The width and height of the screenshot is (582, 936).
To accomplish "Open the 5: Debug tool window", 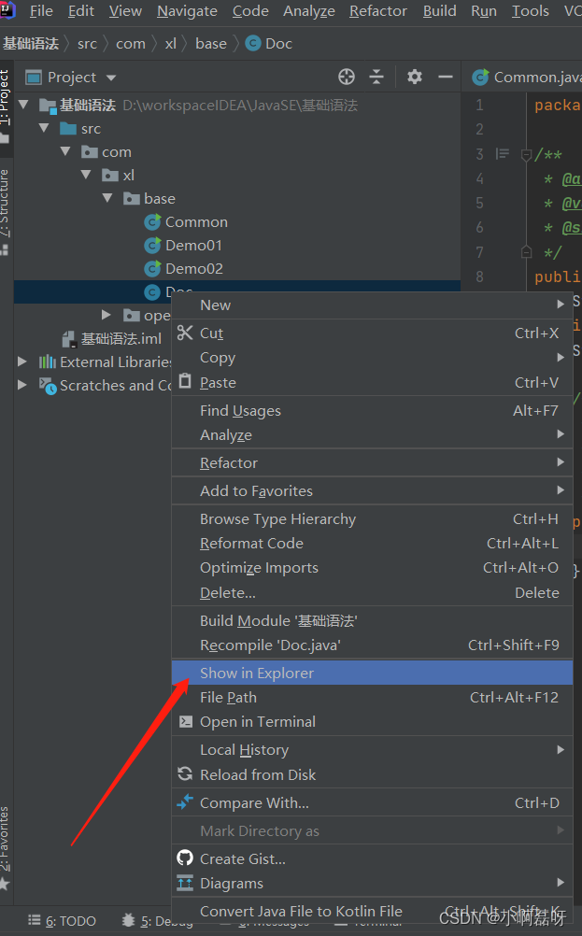I will click(158, 921).
